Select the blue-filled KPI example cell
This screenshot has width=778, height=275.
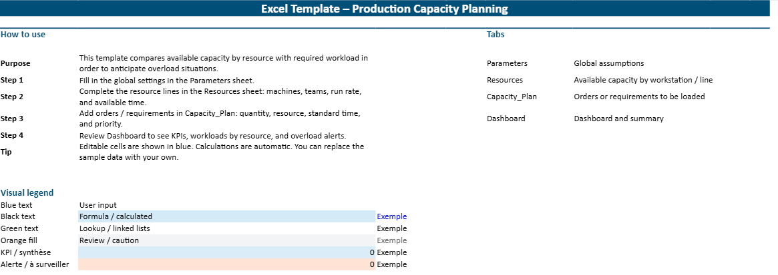coord(226,252)
